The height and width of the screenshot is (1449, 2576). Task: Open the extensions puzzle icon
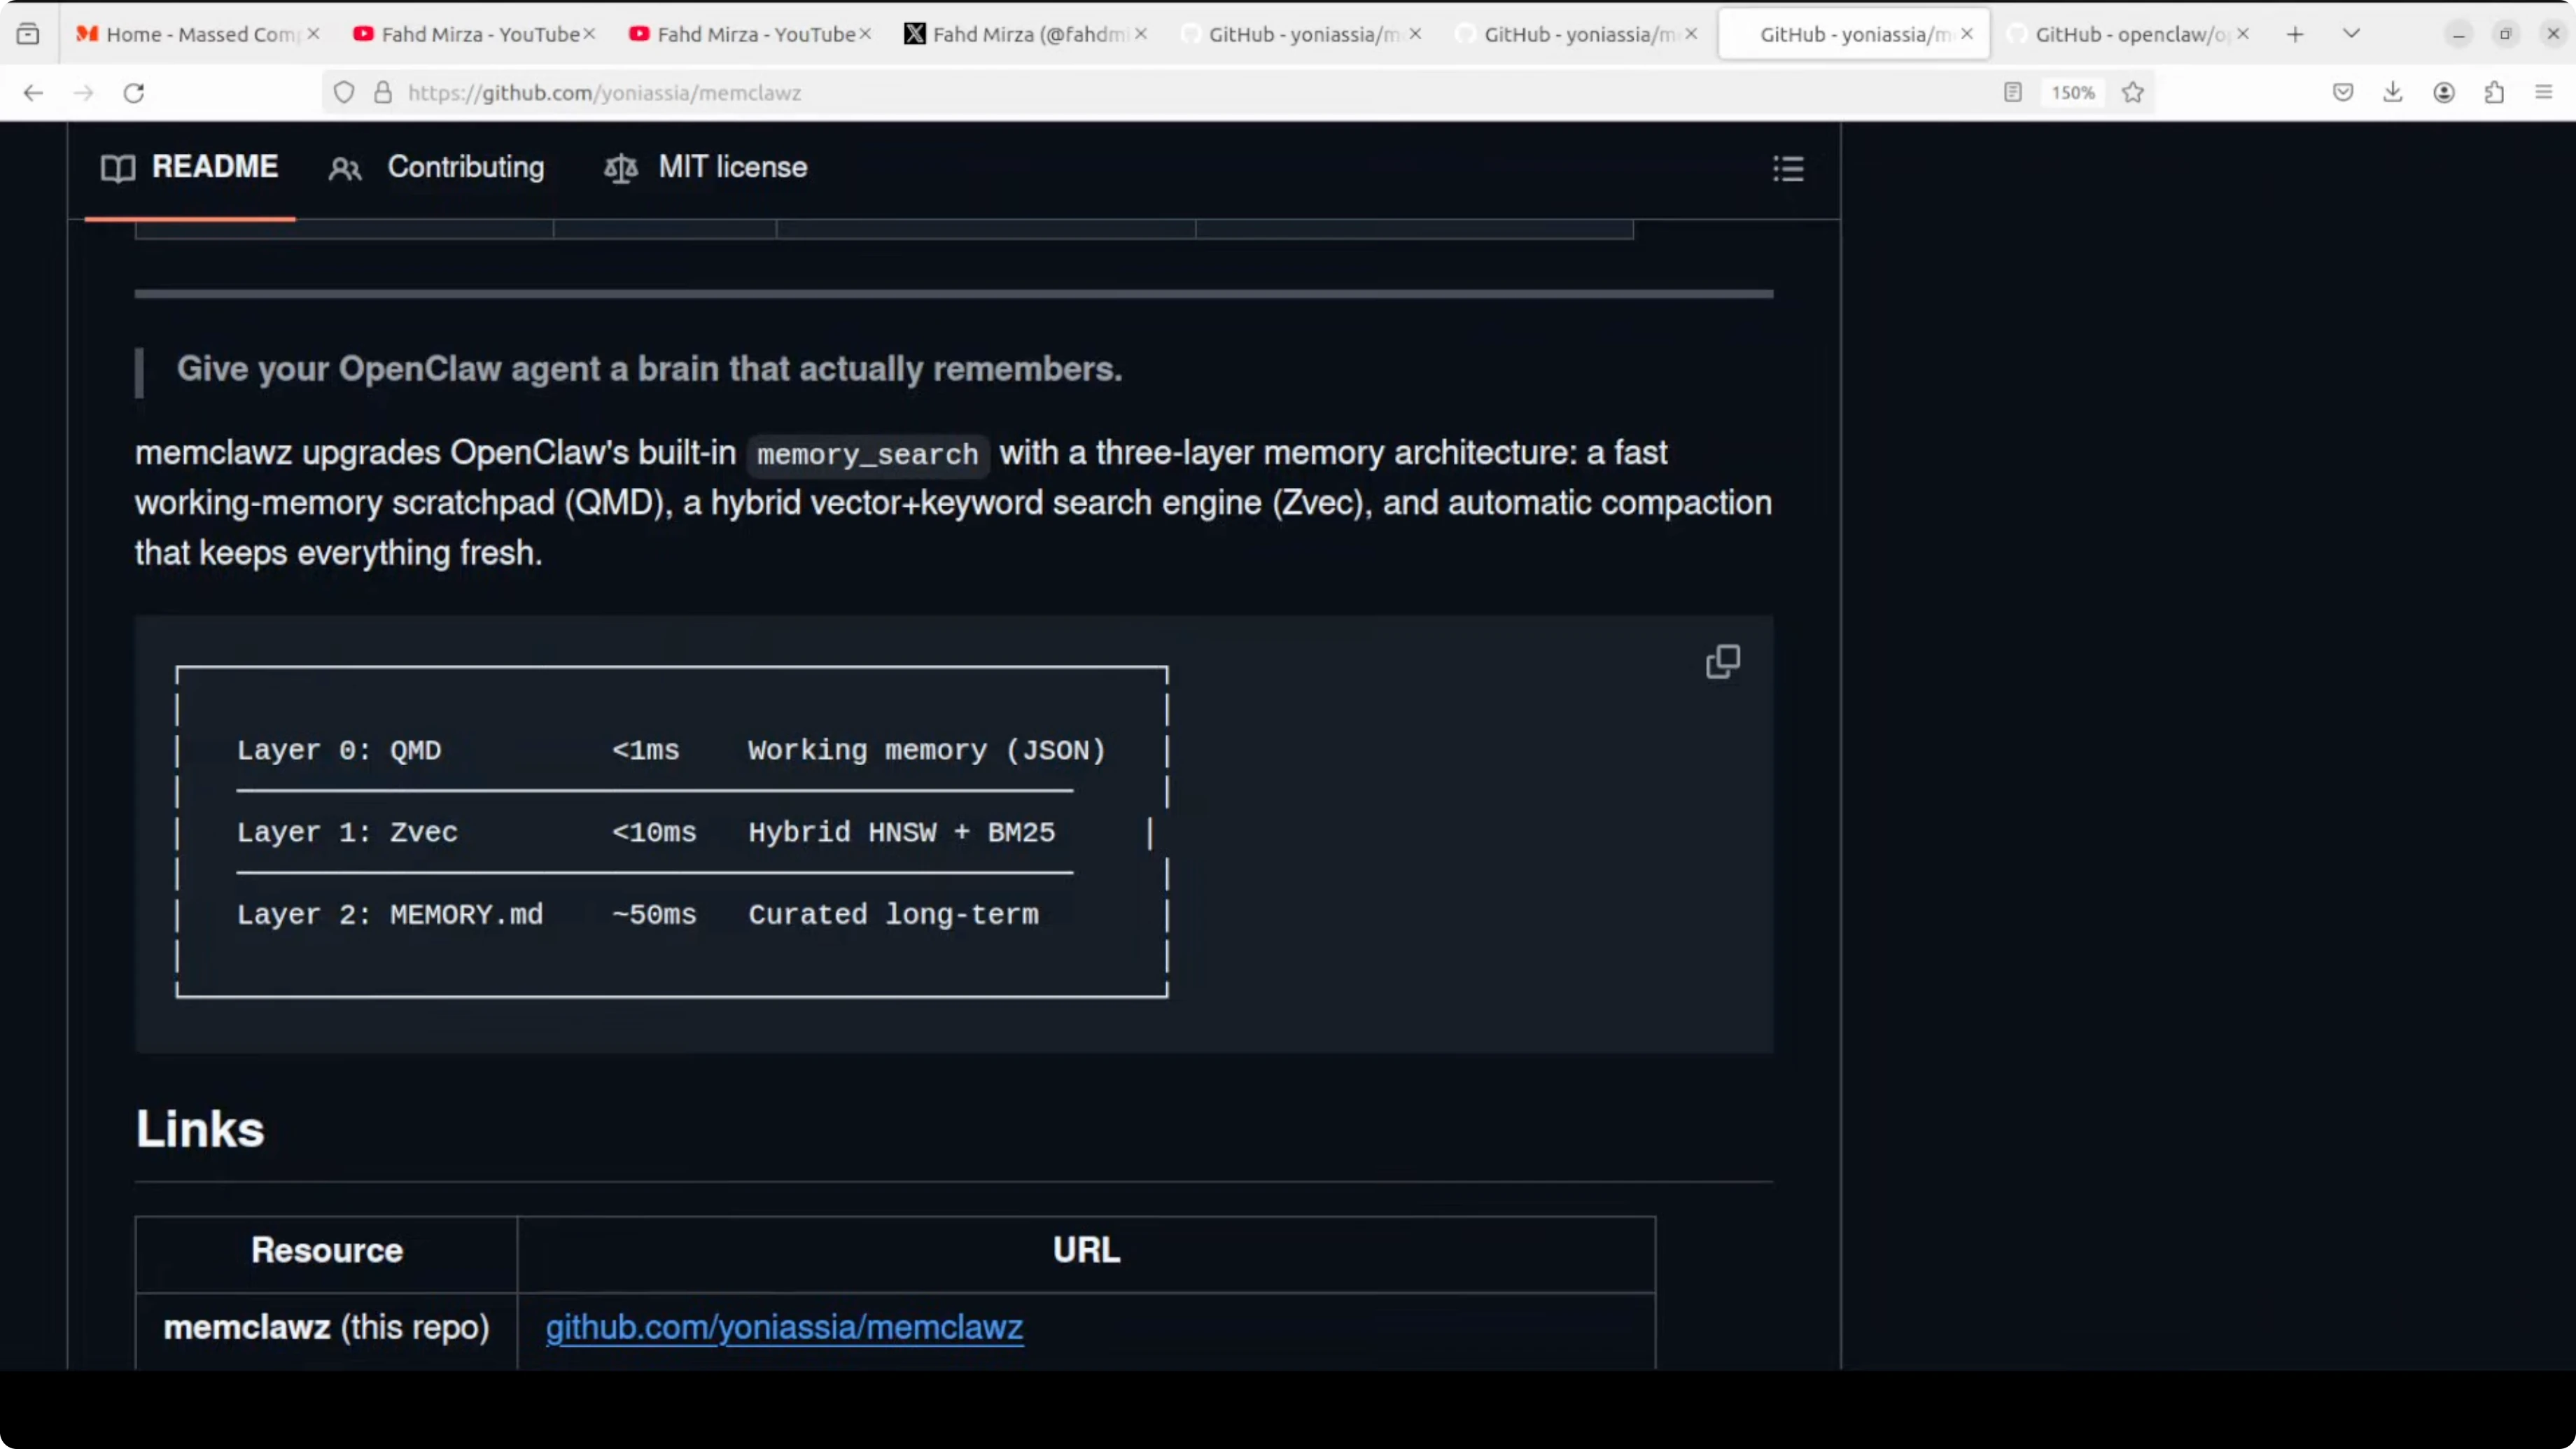(2494, 93)
